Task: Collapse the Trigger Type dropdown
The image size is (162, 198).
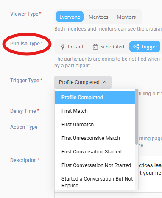Action: tap(83, 82)
